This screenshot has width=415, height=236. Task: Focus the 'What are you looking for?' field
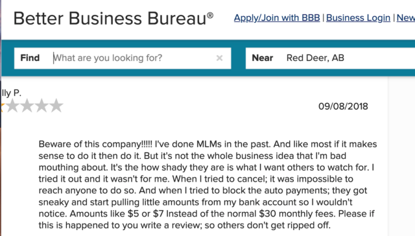[x=132, y=58]
